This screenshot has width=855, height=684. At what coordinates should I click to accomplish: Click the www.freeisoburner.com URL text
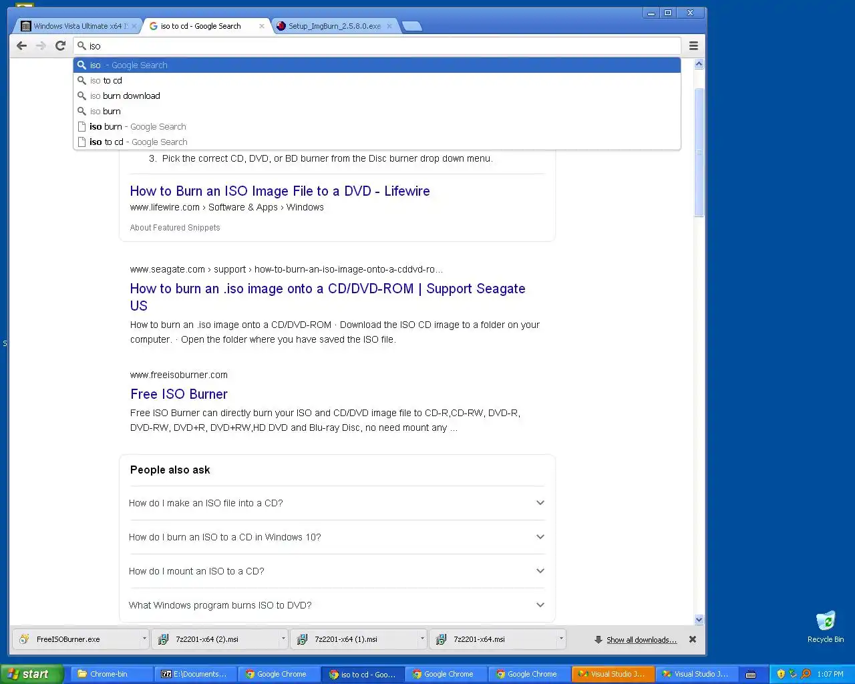(x=179, y=375)
